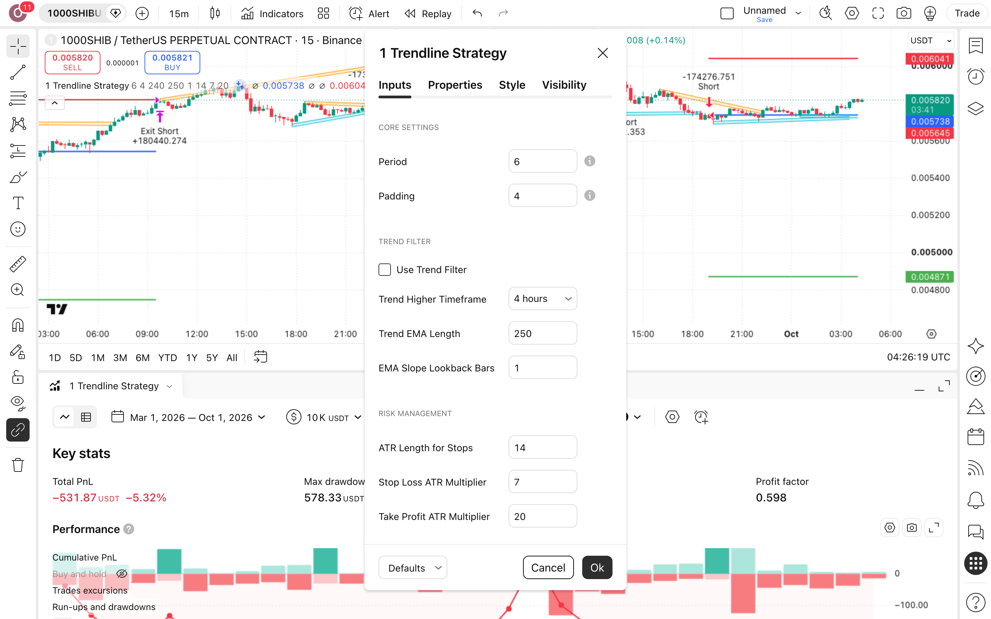Select the 1M time range
Image resolution: width=991 pixels, height=619 pixels.
(x=97, y=358)
